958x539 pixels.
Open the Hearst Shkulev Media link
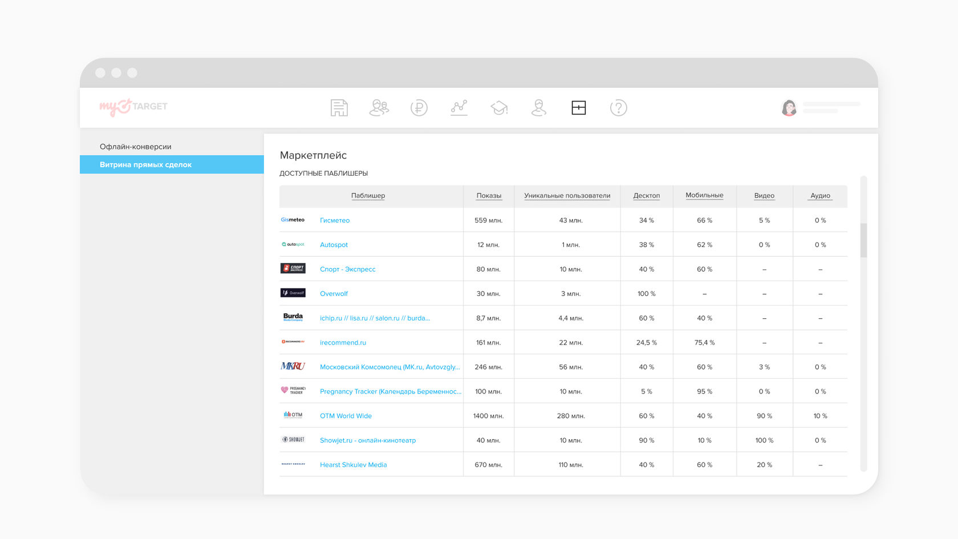pos(353,465)
